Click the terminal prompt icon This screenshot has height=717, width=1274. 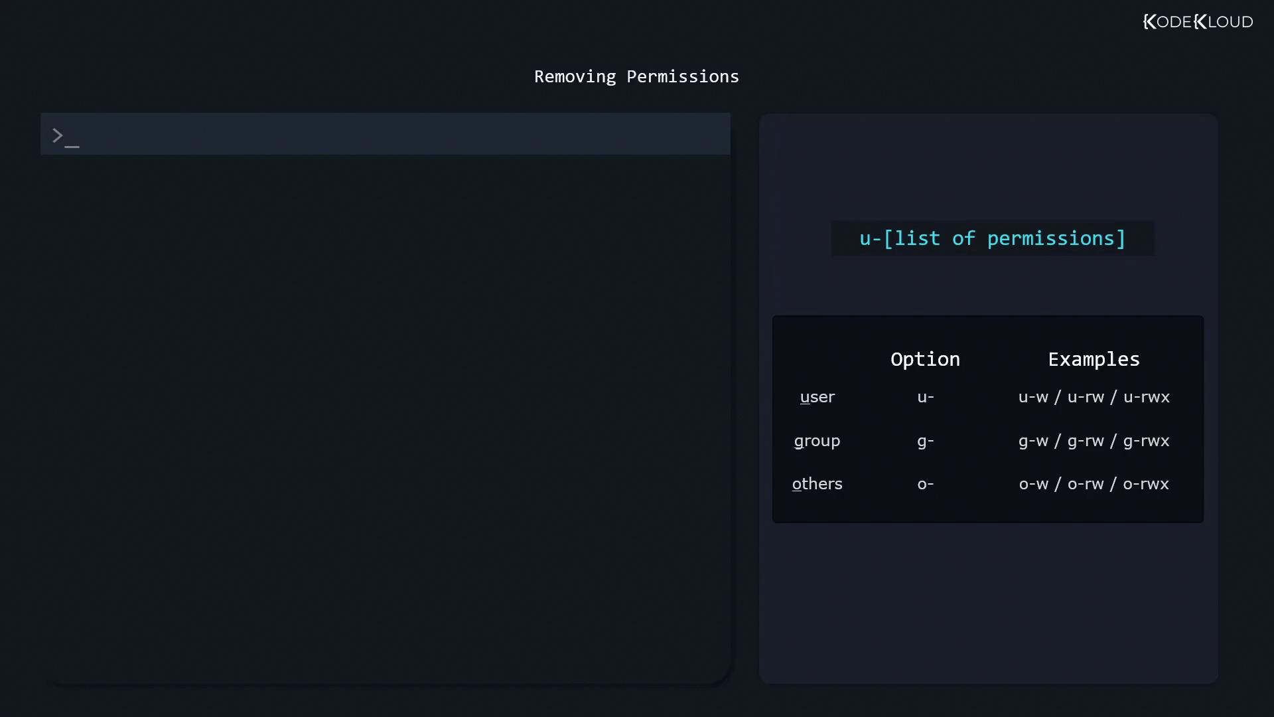point(65,137)
